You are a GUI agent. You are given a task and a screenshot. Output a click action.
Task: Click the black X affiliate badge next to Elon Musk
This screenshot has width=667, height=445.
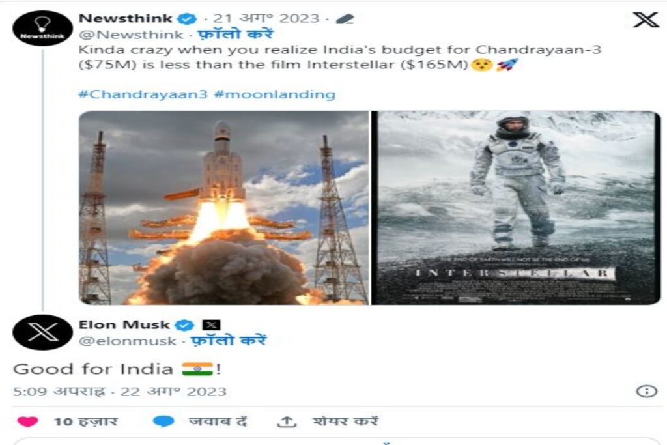tap(211, 325)
